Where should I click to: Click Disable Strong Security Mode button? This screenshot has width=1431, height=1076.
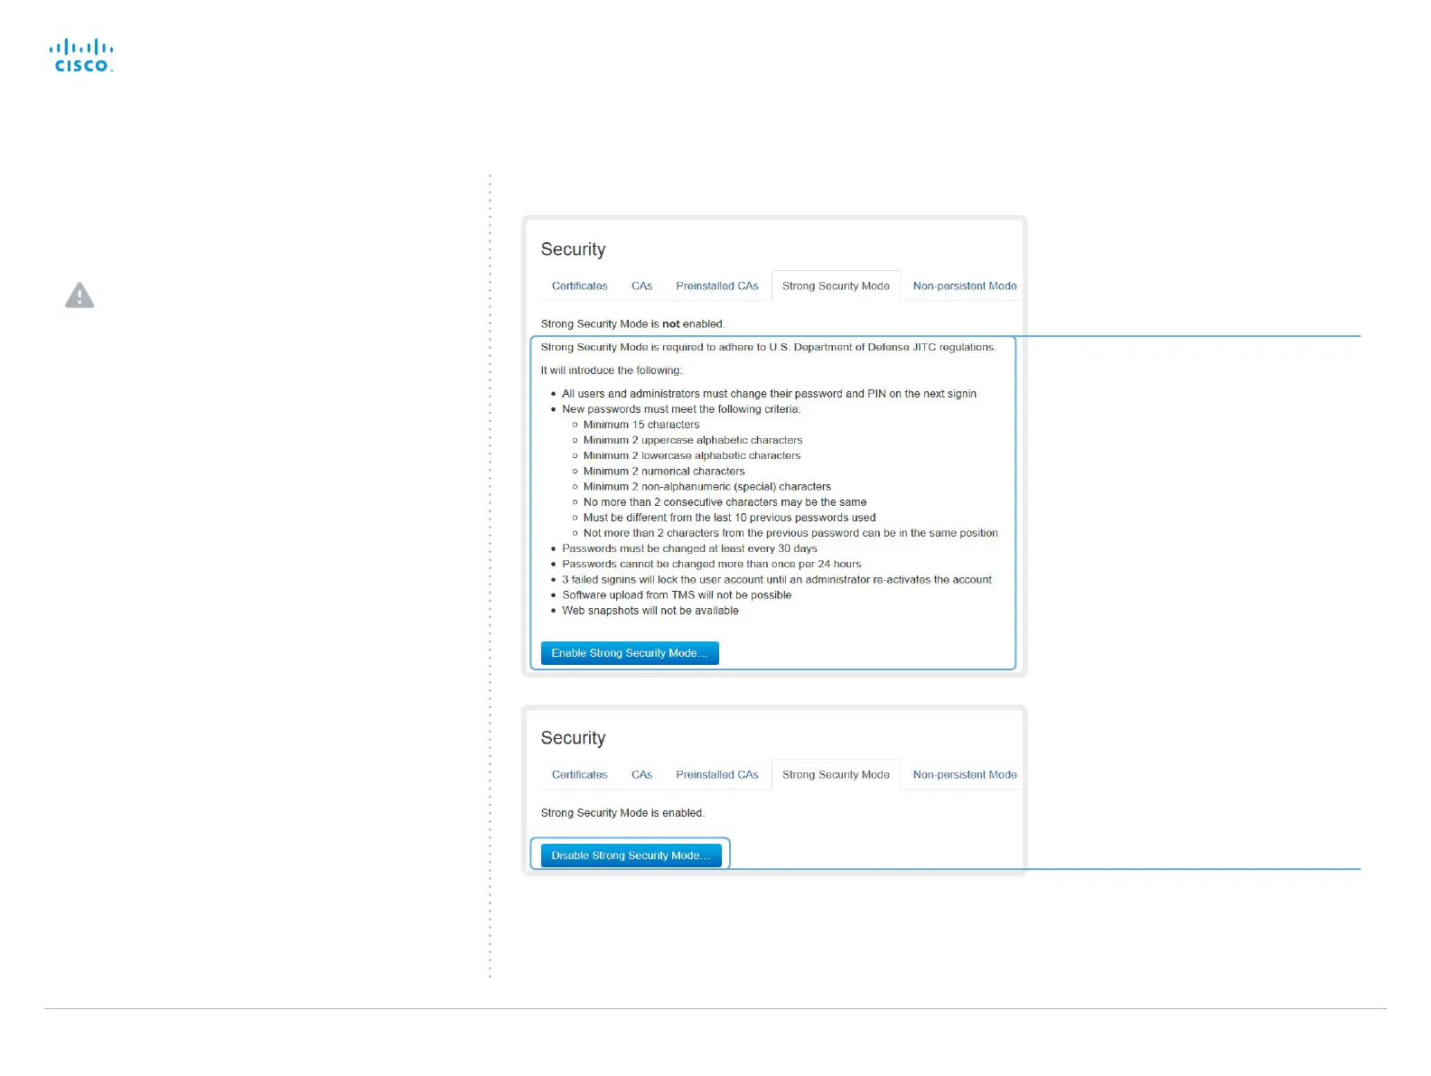(631, 856)
